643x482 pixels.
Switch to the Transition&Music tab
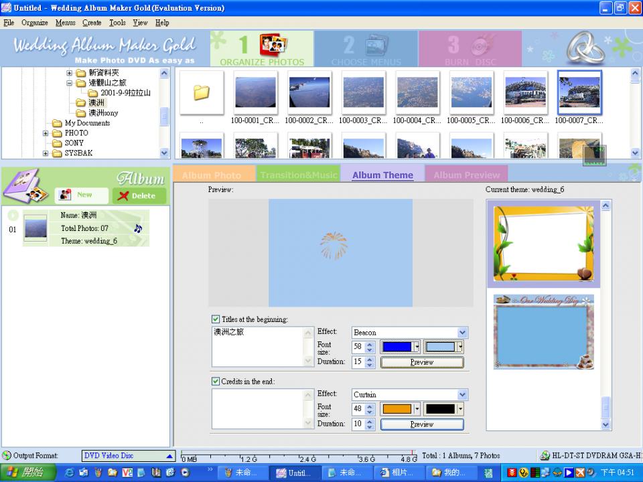pos(298,175)
